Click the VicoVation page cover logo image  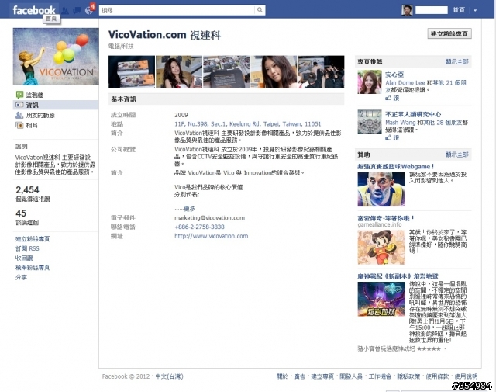tap(56, 57)
